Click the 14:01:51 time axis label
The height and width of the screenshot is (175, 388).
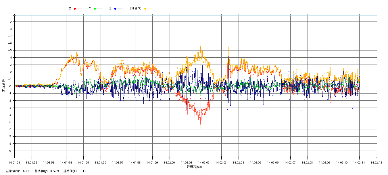tap(14, 162)
